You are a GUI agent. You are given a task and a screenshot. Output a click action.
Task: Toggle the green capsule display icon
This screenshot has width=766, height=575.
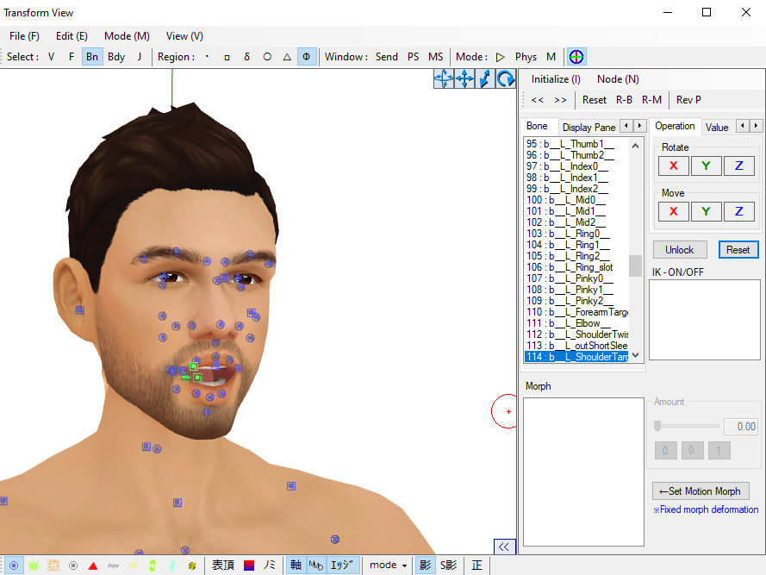[x=153, y=566]
